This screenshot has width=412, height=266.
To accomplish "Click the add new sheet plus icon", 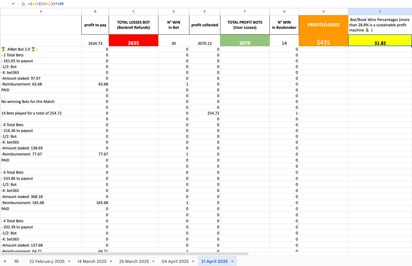I will pyautogui.click(x=5, y=261).
